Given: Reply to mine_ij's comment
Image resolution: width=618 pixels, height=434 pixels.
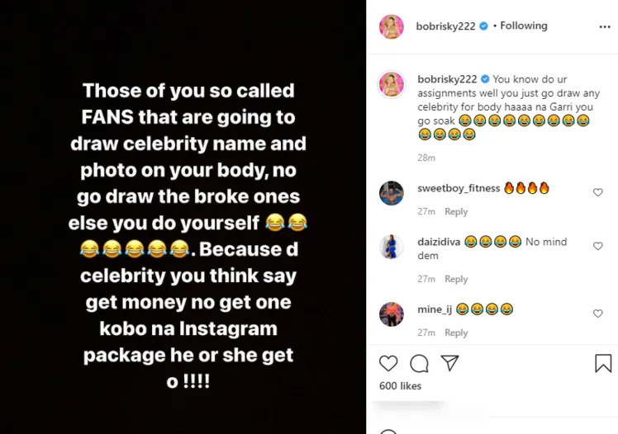Looking at the screenshot, I should [456, 333].
